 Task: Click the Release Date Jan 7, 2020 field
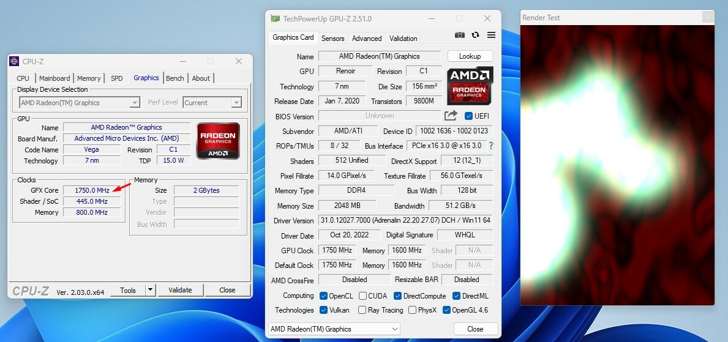click(x=342, y=101)
